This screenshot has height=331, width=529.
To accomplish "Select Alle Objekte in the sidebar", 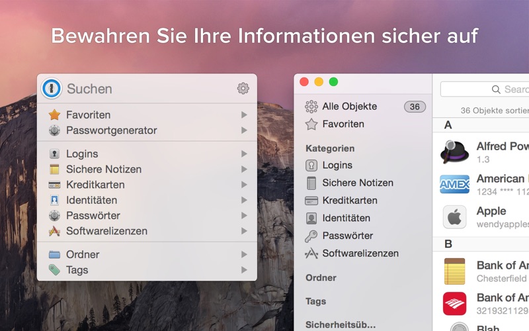I will click(x=349, y=107).
